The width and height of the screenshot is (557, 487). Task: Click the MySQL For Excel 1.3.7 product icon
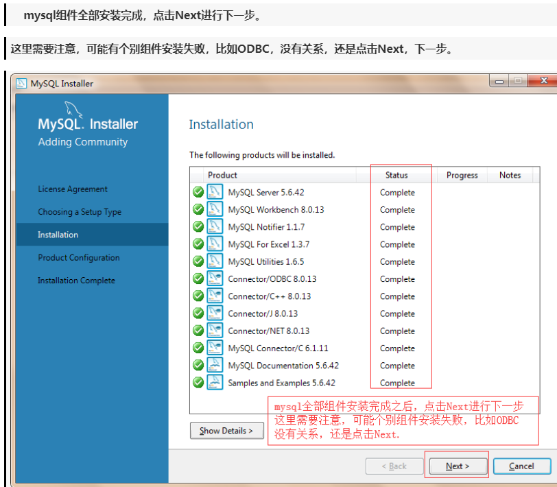215,244
